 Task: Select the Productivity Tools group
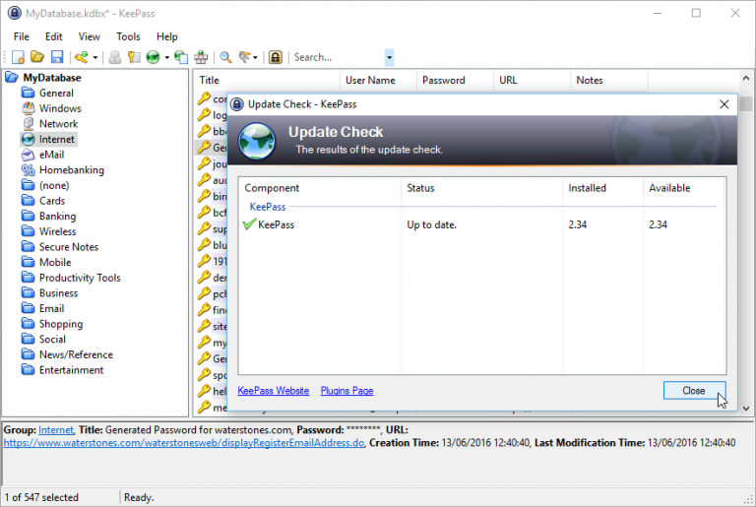(80, 278)
